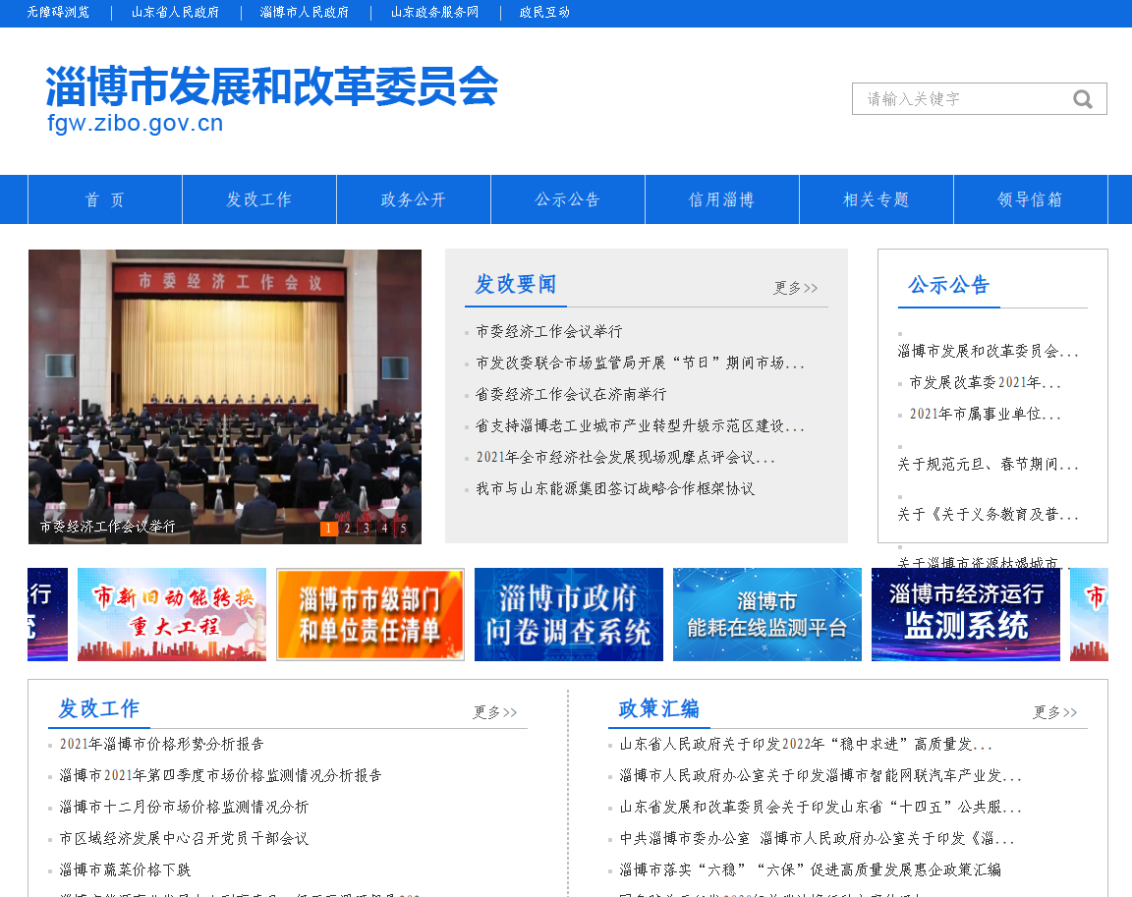The width and height of the screenshot is (1132, 897).
Task: Open 市区域经济发展中心召开党员干部会议
Action: click(184, 839)
